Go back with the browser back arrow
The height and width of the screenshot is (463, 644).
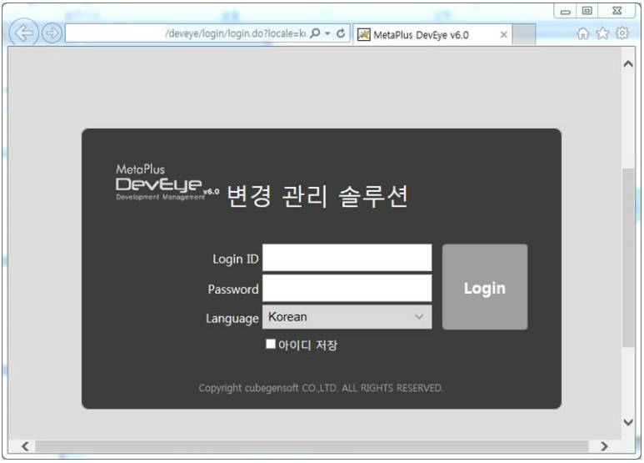[23, 33]
